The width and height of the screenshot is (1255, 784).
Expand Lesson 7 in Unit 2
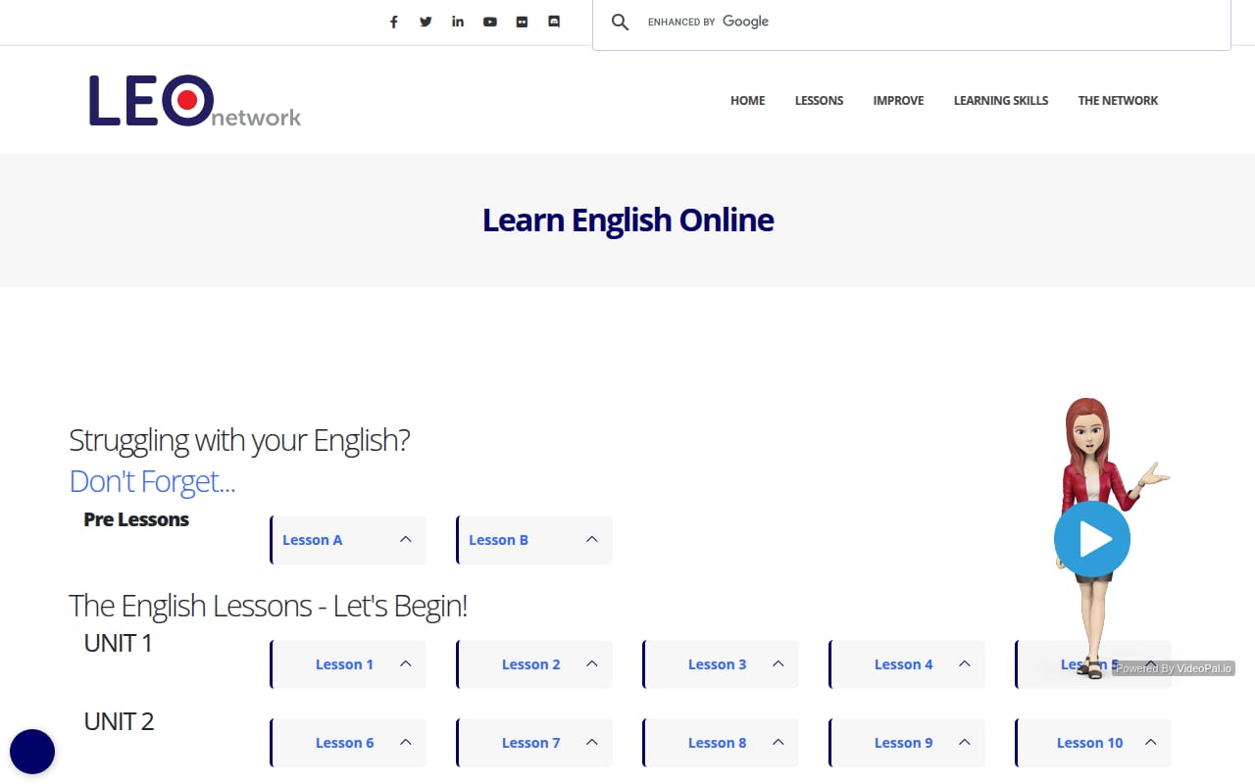tap(534, 743)
